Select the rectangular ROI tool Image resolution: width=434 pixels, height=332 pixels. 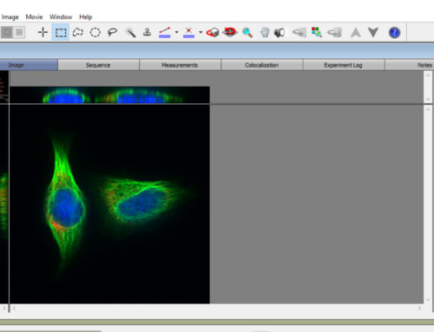tap(61, 32)
